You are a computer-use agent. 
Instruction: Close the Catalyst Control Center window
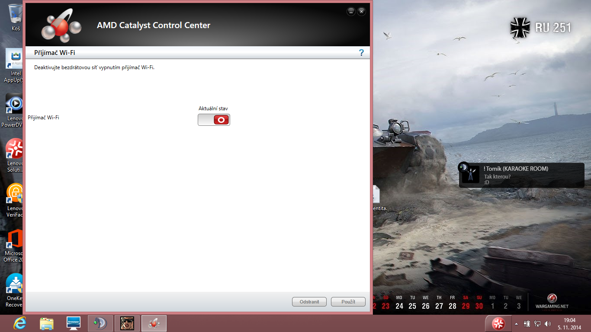tap(361, 12)
